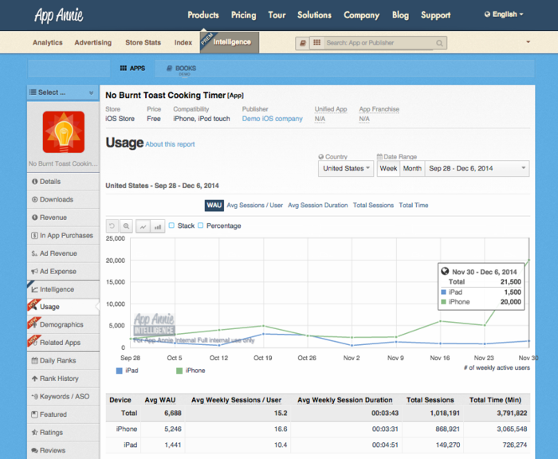Open the United States country dropdown
The width and height of the screenshot is (558, 459).
[346, 168]
